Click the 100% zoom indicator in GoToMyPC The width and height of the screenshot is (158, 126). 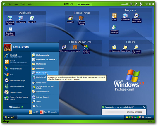(149, 121)
